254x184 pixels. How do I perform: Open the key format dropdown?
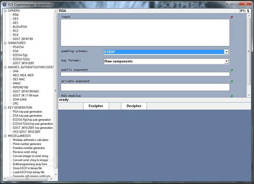226,61
